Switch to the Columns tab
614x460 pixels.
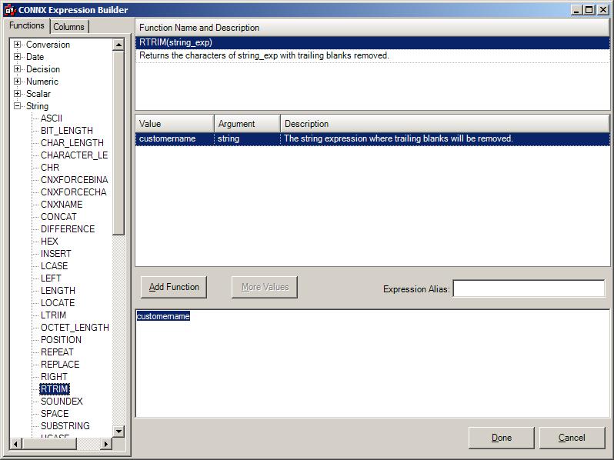(69, 27)
